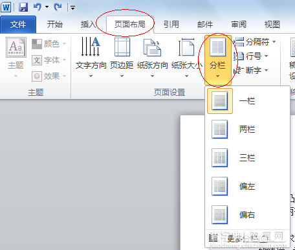Click the 更多分栏 small columns icon
This screenshot has width=295, height=250.
213,238
